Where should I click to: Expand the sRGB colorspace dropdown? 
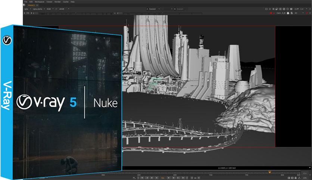64,9
